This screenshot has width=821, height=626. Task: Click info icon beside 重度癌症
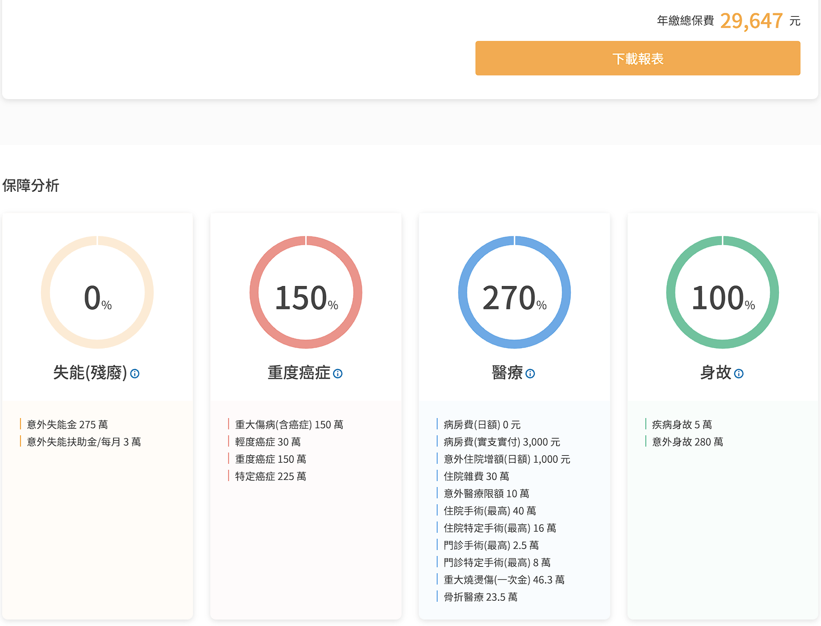(338, 374)
